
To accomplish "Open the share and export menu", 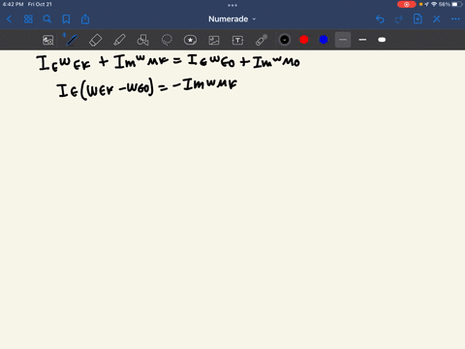I will (x=85, y=19).
